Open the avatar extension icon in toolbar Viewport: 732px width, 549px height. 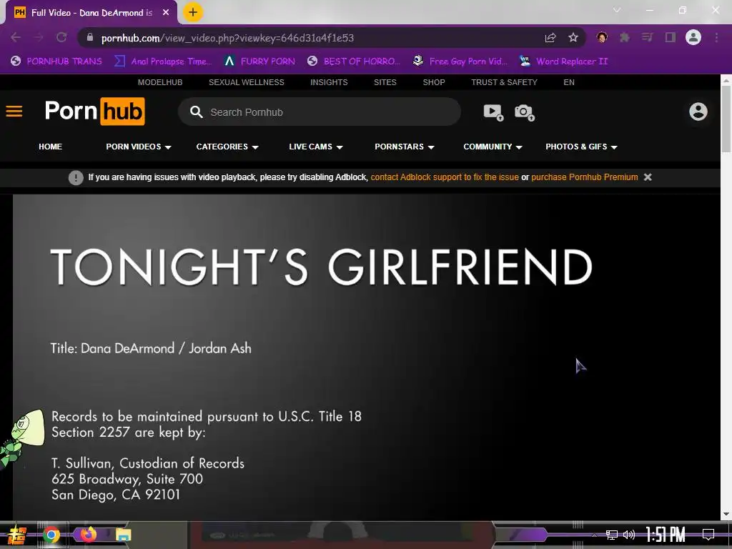[602, 37]
